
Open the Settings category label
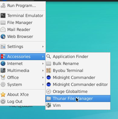pos(15,47)
